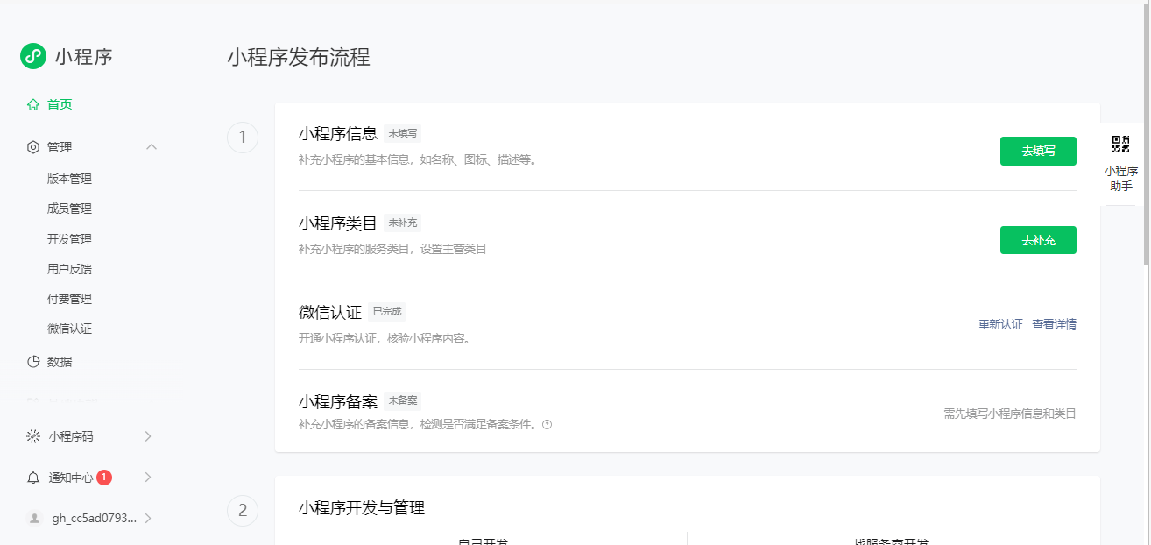Screen dimensions: 1151x545
Task: Click the 小程序助手 label
Action: (1121, 179)
